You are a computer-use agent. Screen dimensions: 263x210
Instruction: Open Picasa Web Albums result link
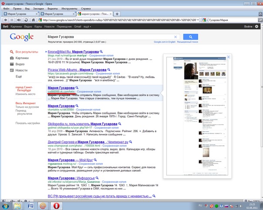77,70
